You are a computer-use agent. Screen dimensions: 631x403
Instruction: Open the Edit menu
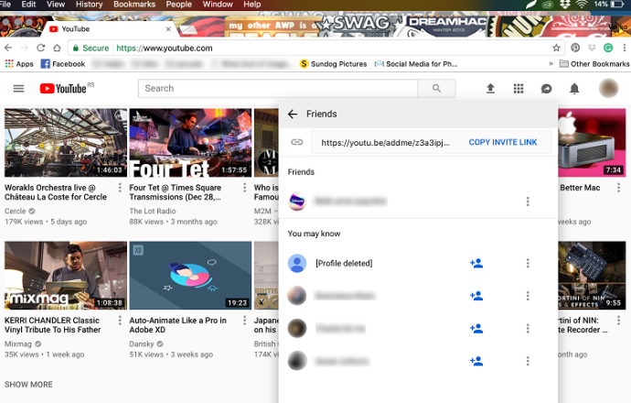(28, 5)
